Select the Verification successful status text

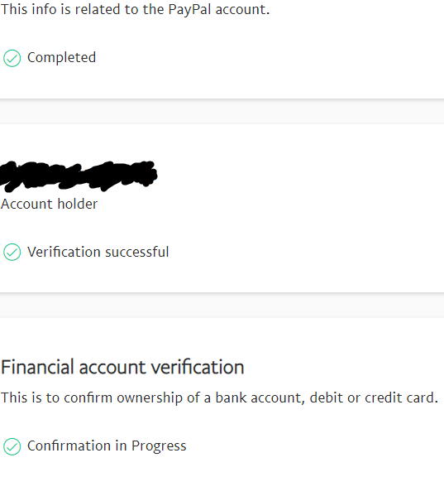pos(98,252)
